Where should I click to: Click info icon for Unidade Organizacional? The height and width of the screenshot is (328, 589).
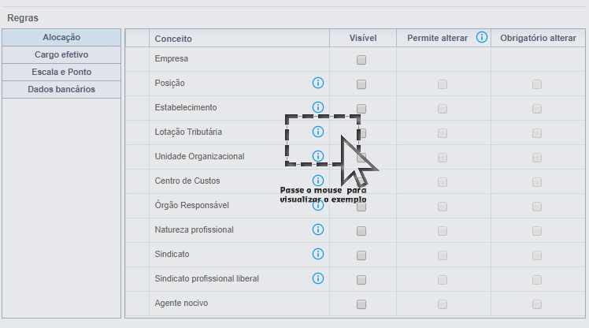(318, 156)
